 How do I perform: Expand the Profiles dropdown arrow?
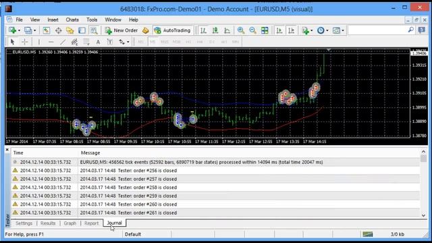(x=34, y=30)
